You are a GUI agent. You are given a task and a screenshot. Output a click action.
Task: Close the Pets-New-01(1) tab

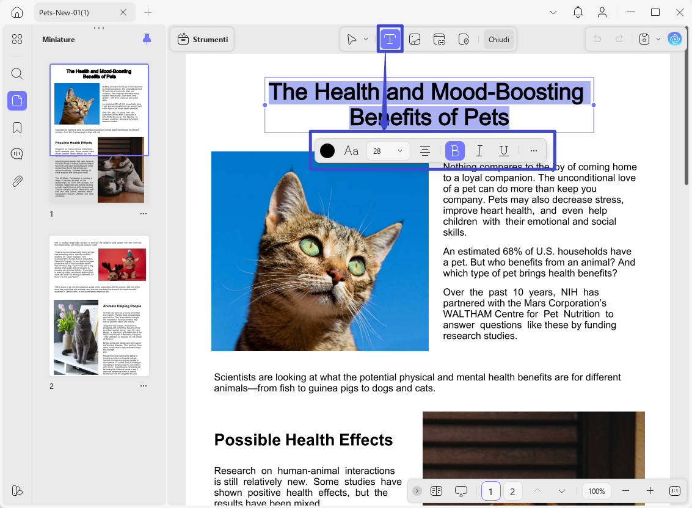pos(123,12)
